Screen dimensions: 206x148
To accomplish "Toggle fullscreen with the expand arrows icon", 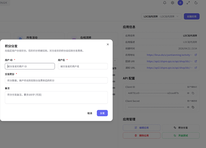I will 188,3.
